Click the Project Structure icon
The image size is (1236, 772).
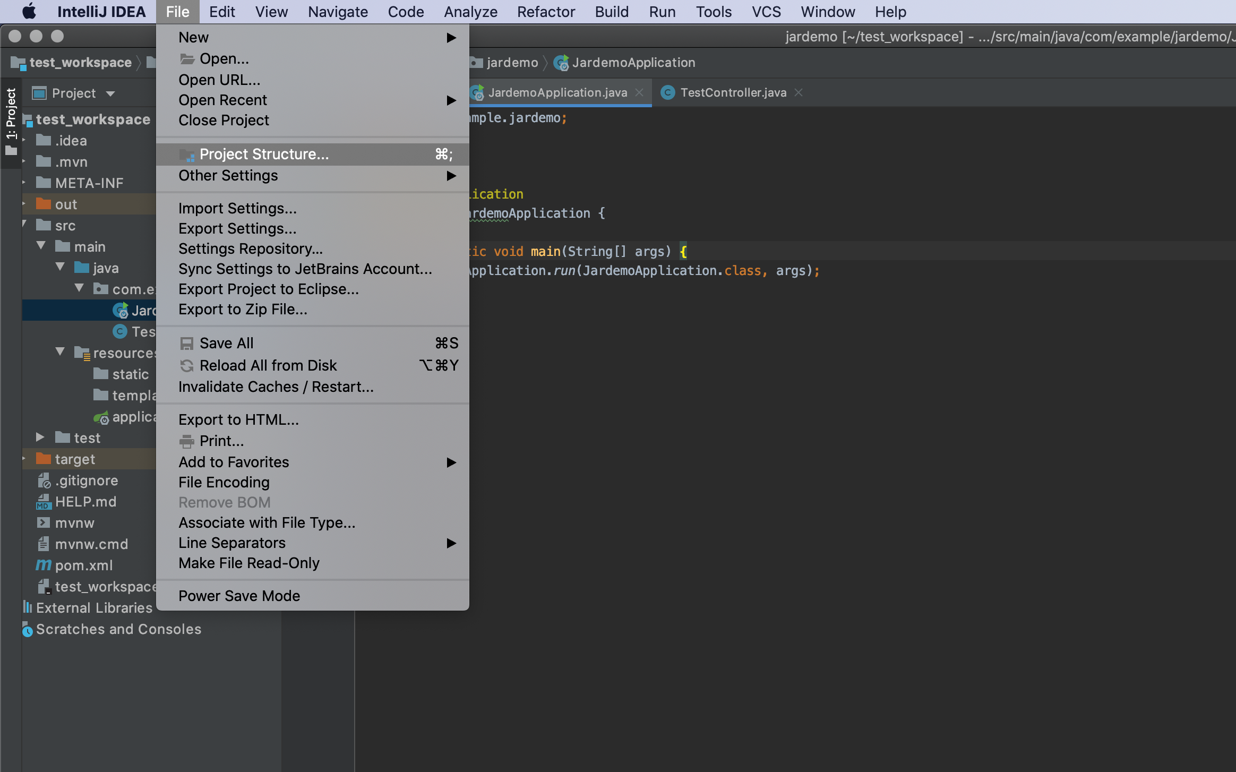coord(187,155)
